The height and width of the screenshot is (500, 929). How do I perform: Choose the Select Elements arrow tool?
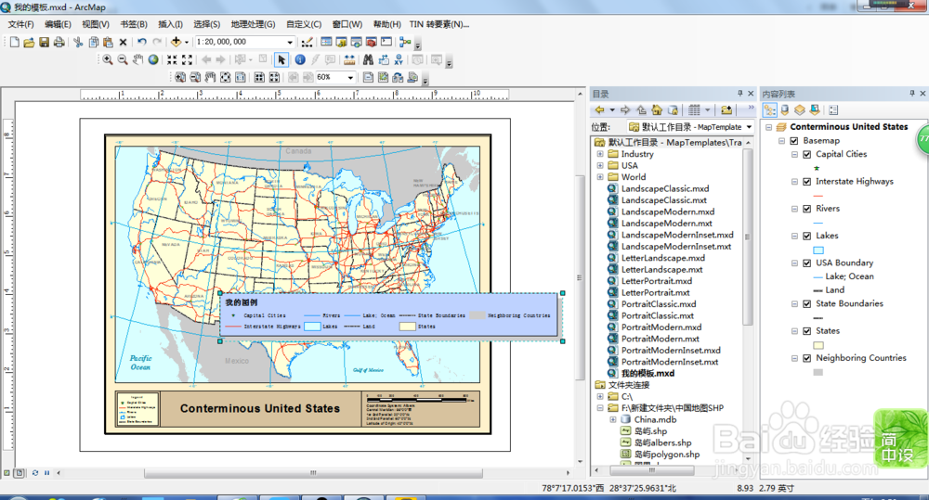[281, 59]
